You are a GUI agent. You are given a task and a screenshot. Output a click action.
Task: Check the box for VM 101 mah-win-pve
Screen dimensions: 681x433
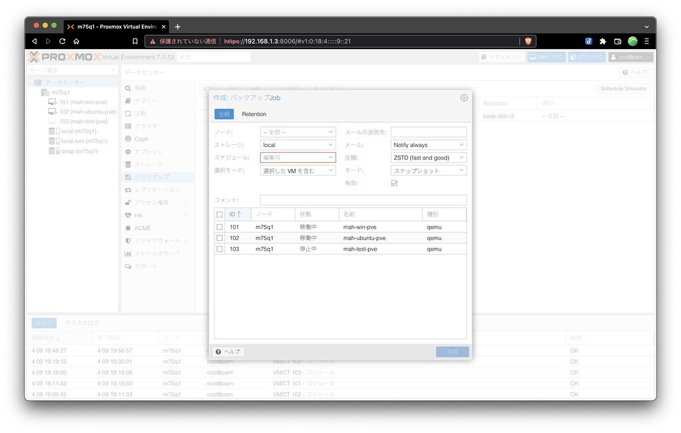point(219,227)
